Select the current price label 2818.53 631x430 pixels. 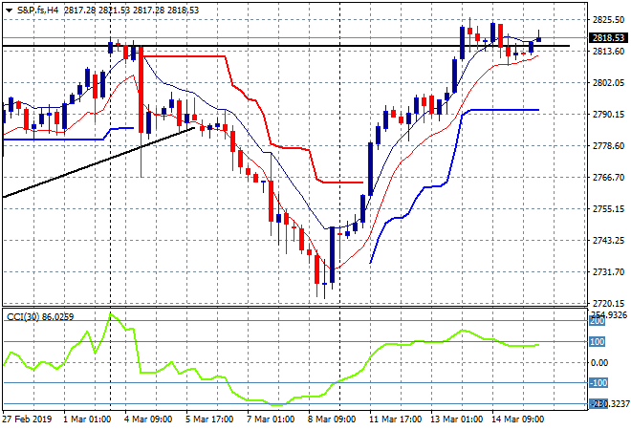(608, 38)
